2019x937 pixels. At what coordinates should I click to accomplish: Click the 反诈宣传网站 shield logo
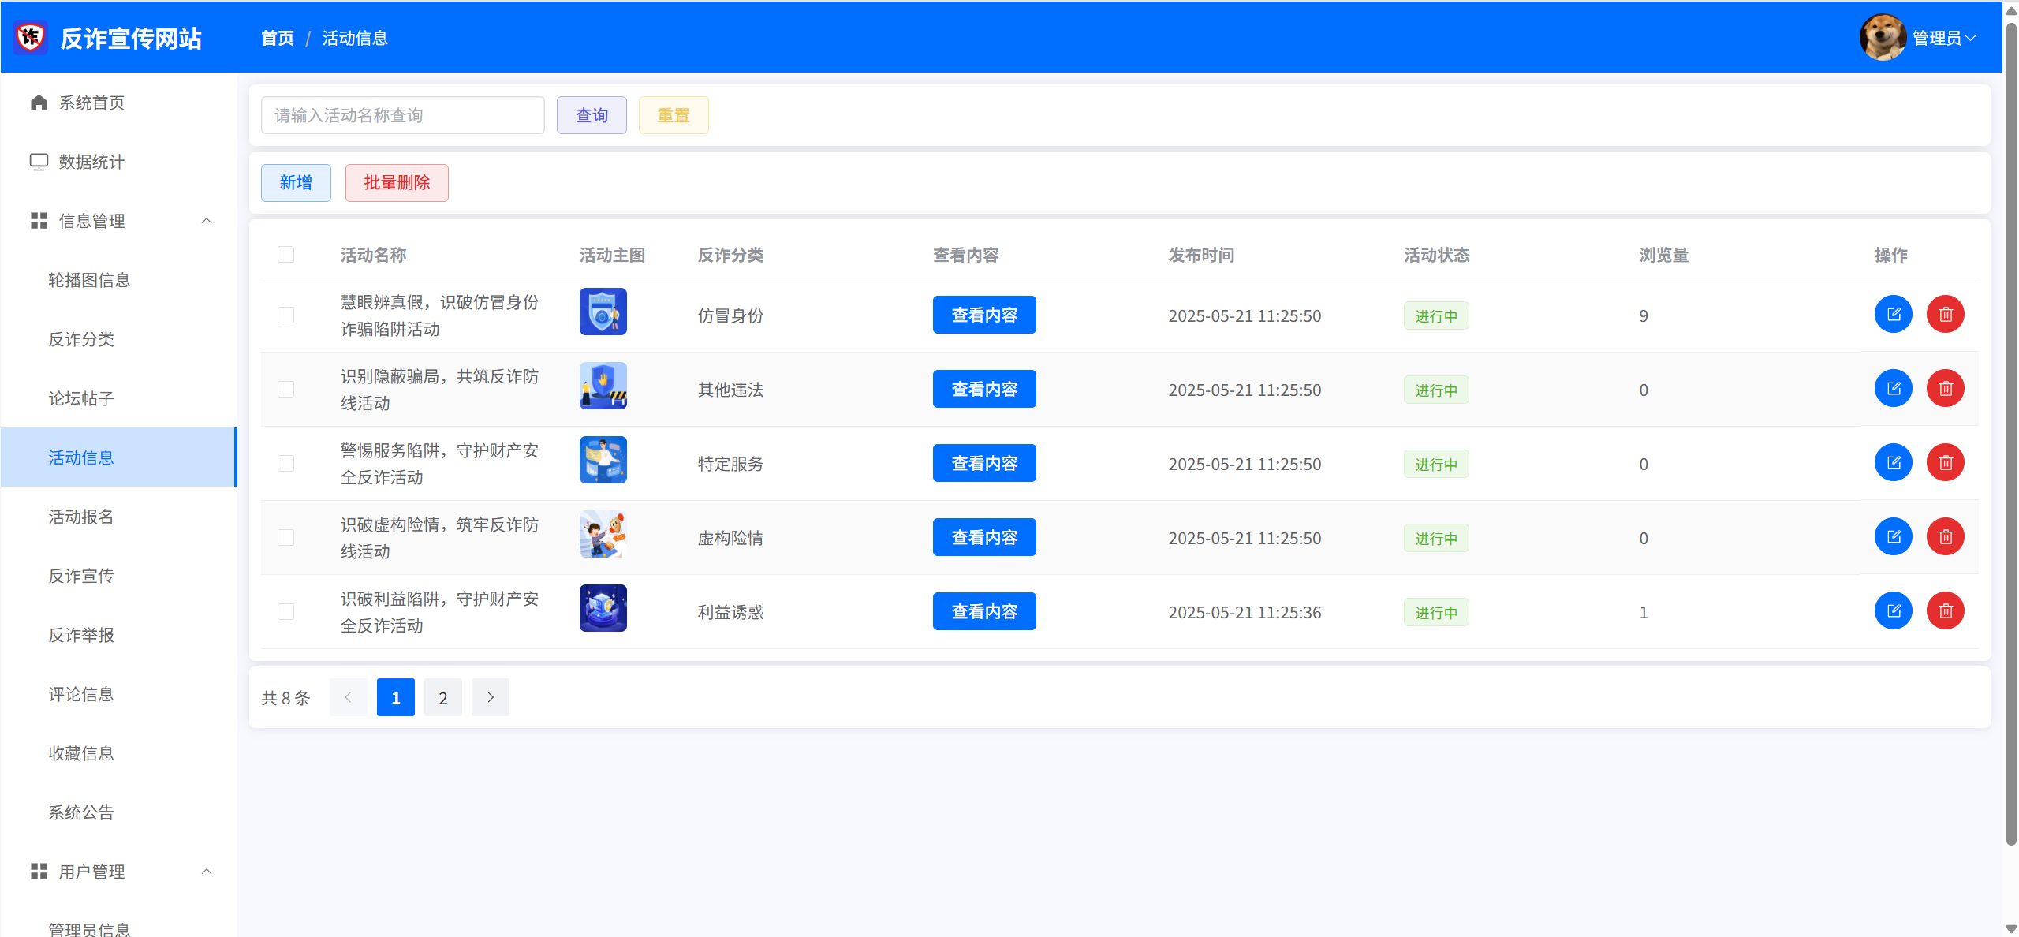[x=31, y=37]
